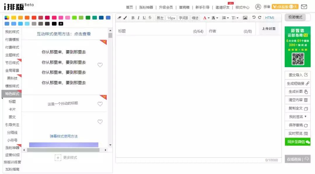Open the list style dropdown
Viewport: 315px width, 174px height.
coord(225,18)
